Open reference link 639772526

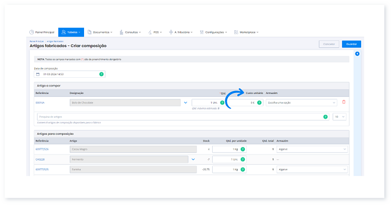pyautogui.click(x=43, y=149)
